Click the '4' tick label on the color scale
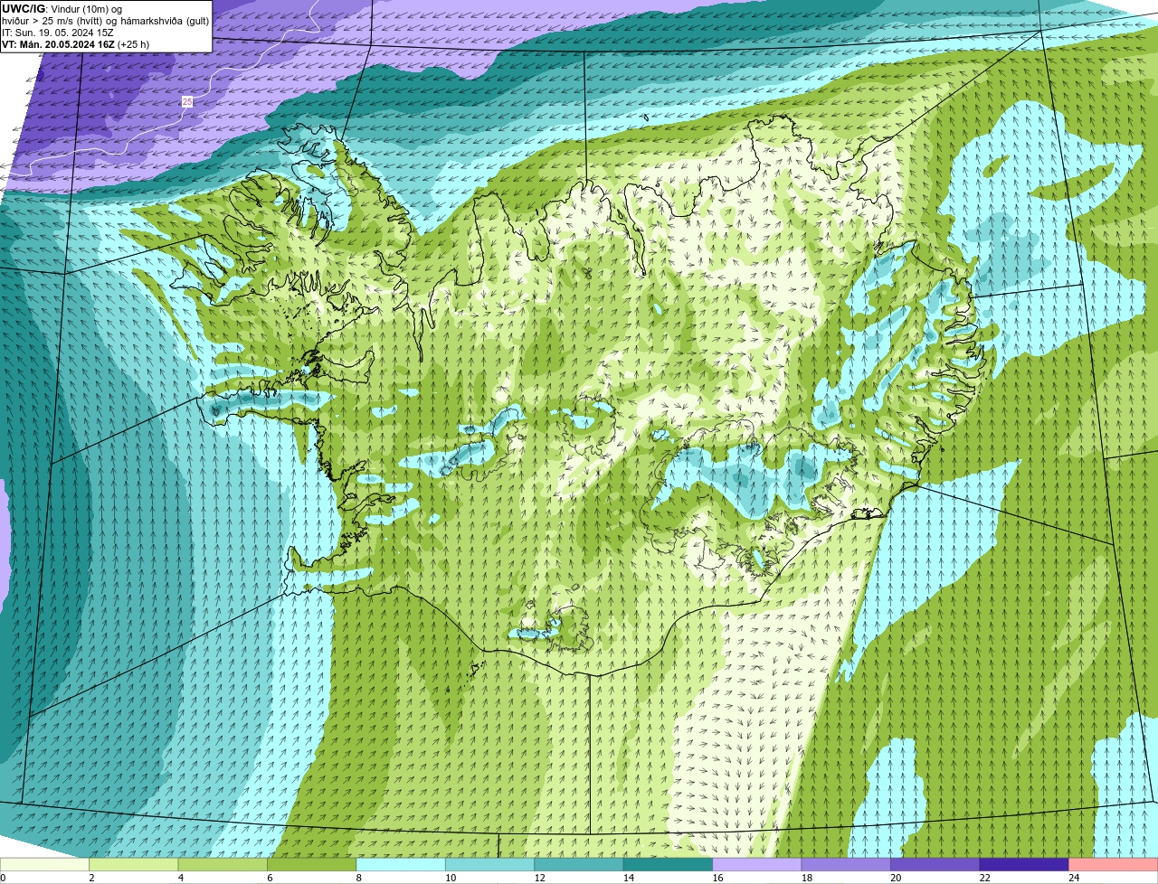This screenshot has height=884, width=1158. [x=181, y=878]
